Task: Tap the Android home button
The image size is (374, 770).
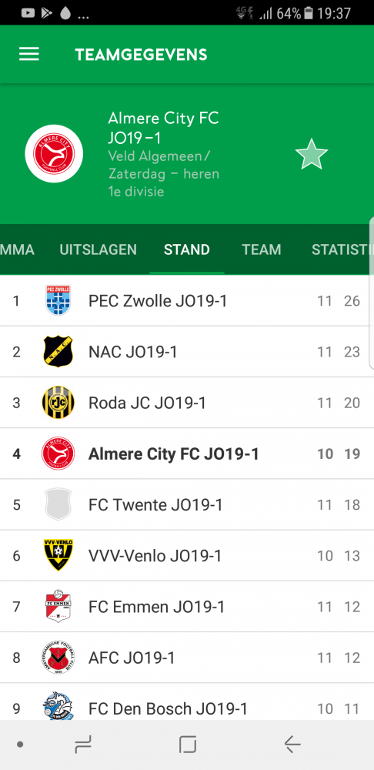Action: tap(188, 745)
